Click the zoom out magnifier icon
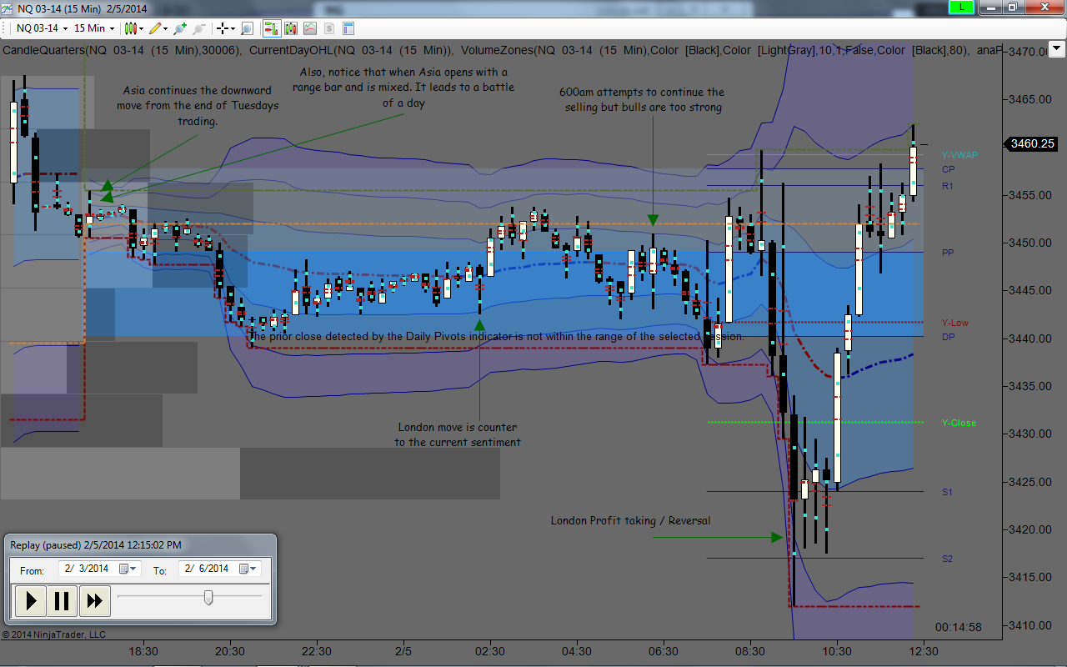This screenshot has width=1067, height=667. 198,28
